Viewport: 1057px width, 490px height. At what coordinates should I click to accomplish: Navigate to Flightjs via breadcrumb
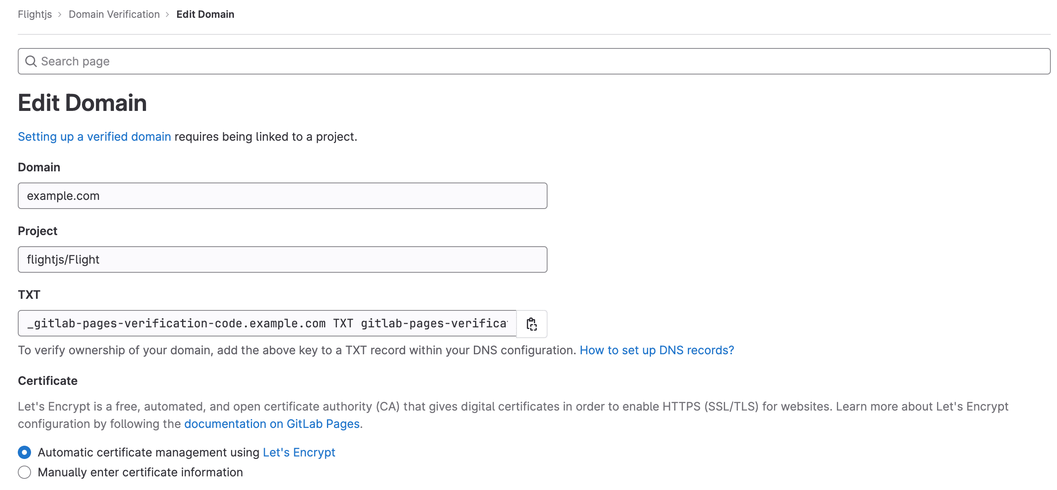[x=34, y=14]
